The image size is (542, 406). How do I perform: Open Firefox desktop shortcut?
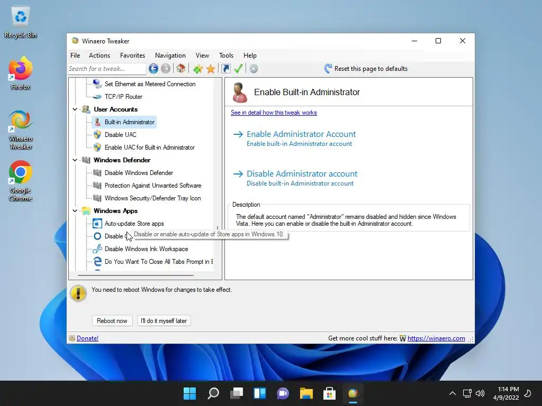[x=21, y=73]
